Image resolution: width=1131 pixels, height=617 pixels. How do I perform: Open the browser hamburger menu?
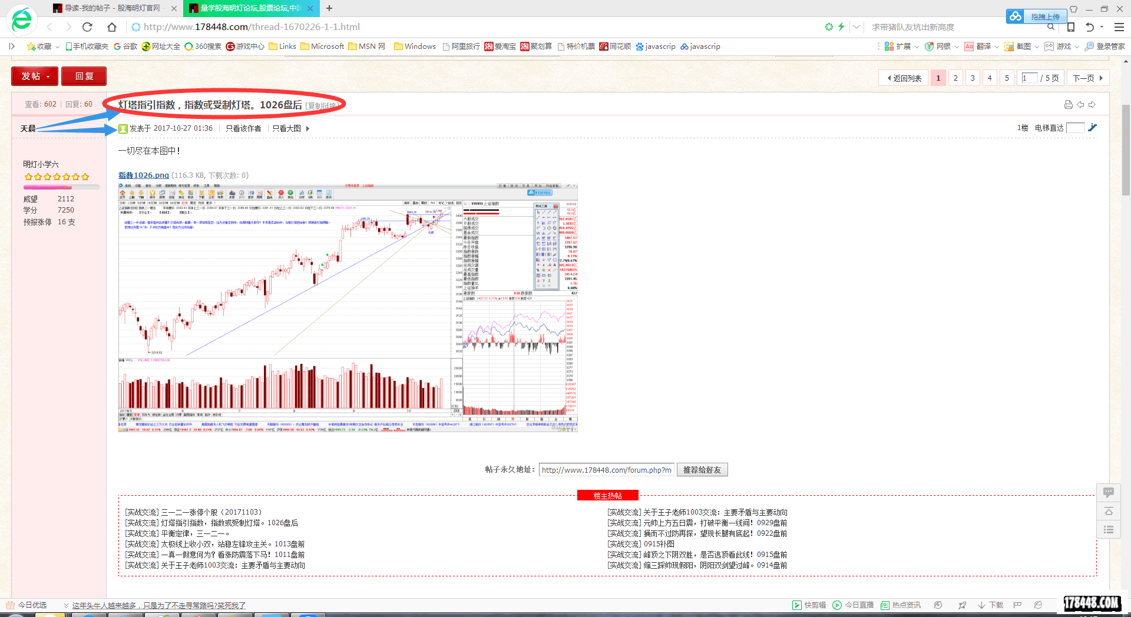pyautogui.click(x=1119, y=27)
